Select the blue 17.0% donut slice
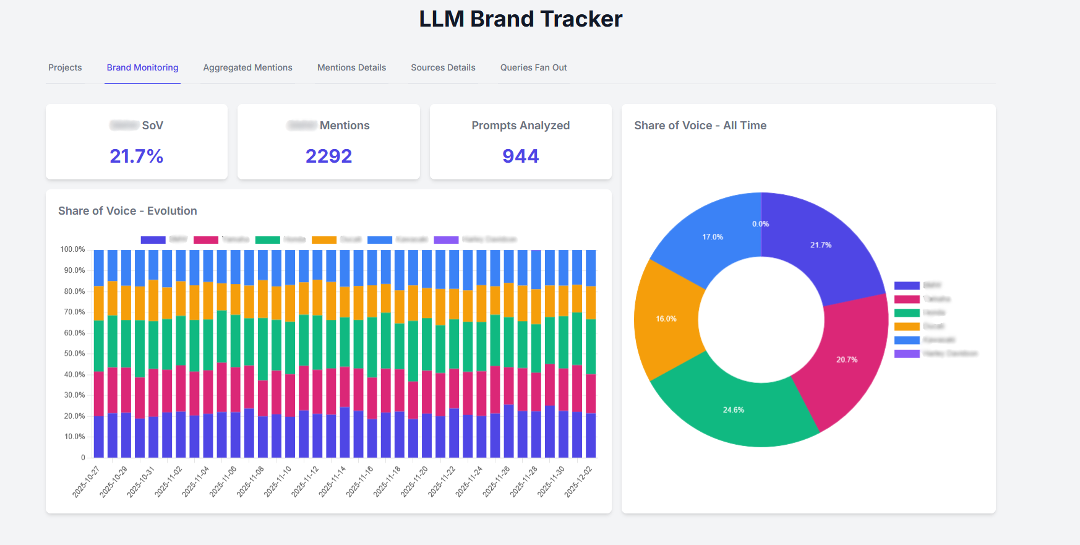 [711, 238]
